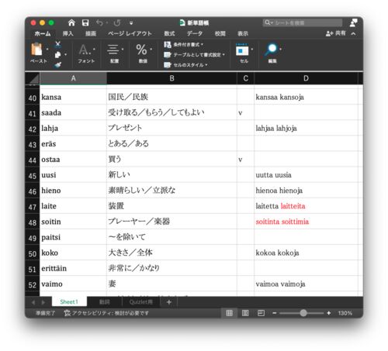Select column B header
Viewport: 388px width, 351px height.
point(171,78)
